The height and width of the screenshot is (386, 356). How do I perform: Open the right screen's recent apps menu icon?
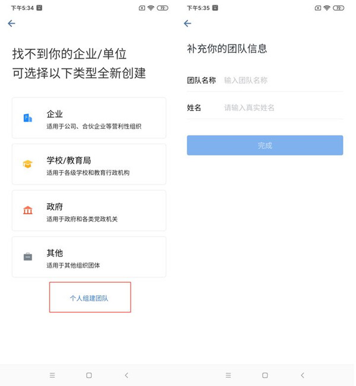point(228,375)
